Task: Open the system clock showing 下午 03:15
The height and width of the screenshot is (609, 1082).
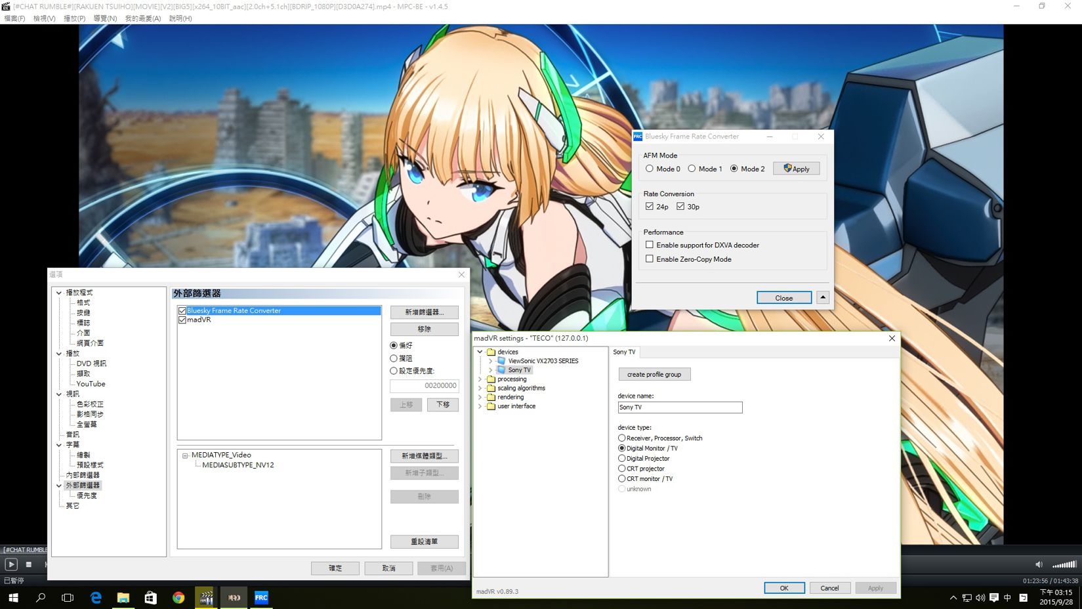Action: (x=1056, y=597)
